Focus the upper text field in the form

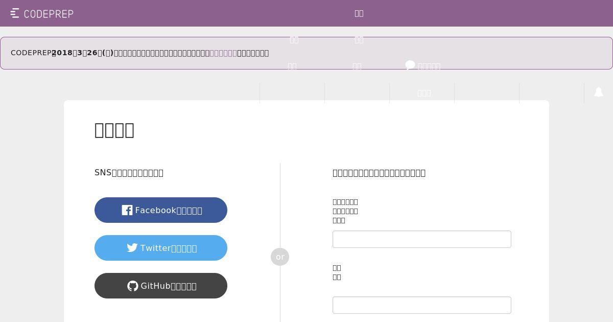click(422, 239)
